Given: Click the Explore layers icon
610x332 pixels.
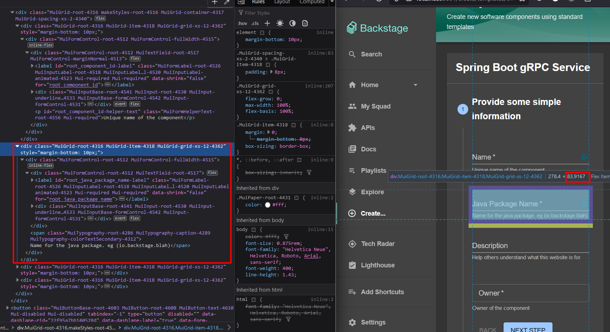Looking at the screenshot, I should pyautogui.click(x=352, y=192).
